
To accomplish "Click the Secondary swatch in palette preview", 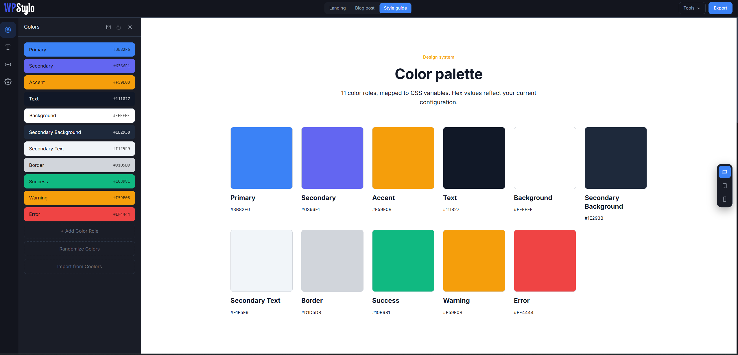I will 332,158.
